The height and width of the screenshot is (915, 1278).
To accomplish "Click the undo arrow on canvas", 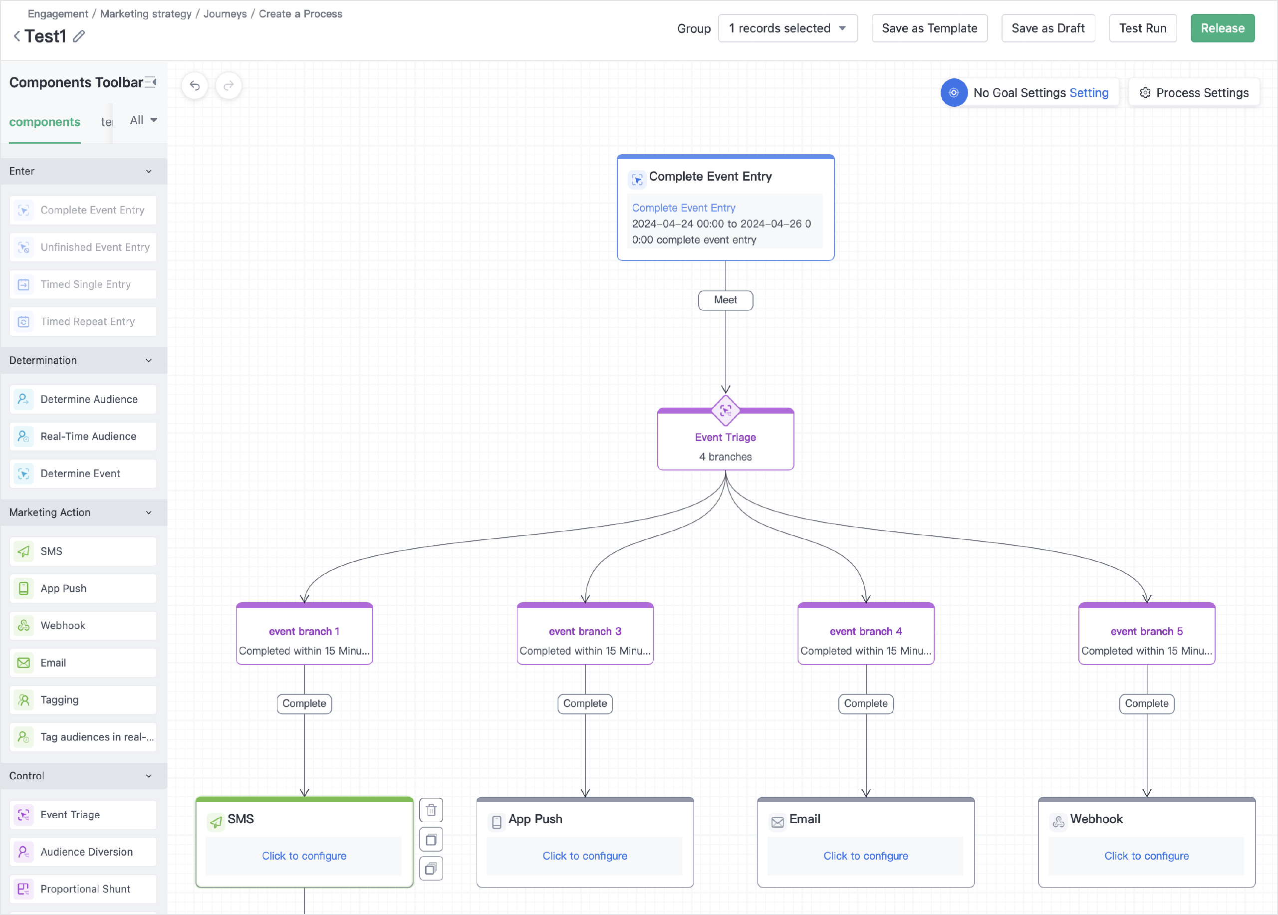I will point(195,86).
